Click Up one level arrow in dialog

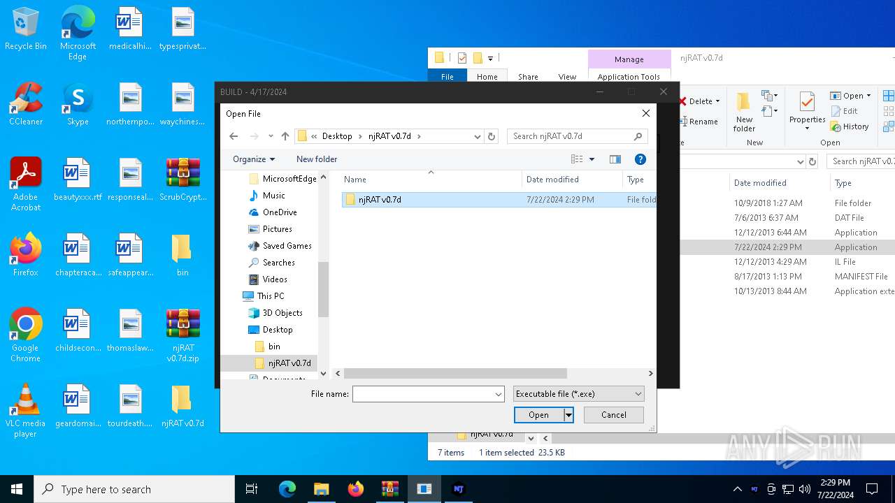click(x=285, y=136)
